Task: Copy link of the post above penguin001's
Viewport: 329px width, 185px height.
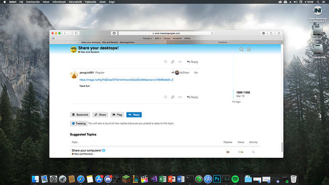Action: (173, 62)
